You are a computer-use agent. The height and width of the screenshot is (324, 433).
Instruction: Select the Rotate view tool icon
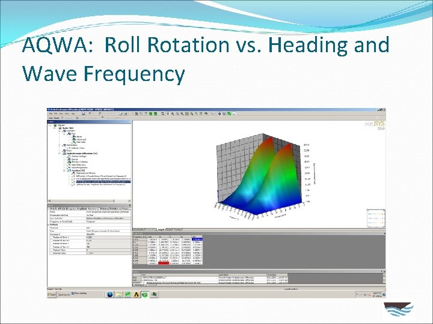point(162,113)
